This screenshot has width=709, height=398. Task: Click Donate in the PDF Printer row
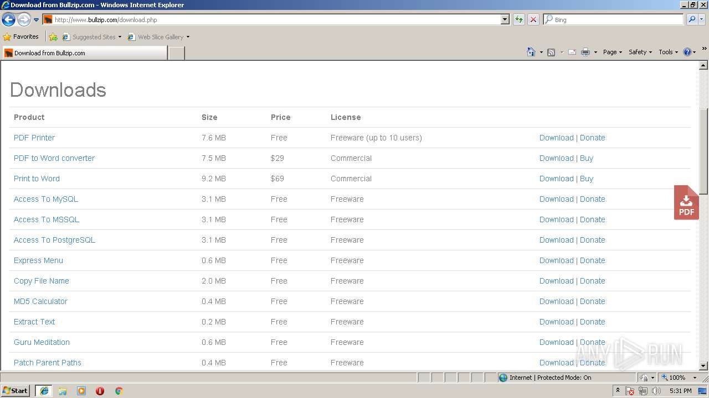[592, 138]
